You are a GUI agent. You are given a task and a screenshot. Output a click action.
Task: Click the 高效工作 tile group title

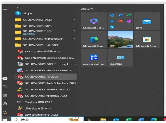87,9
